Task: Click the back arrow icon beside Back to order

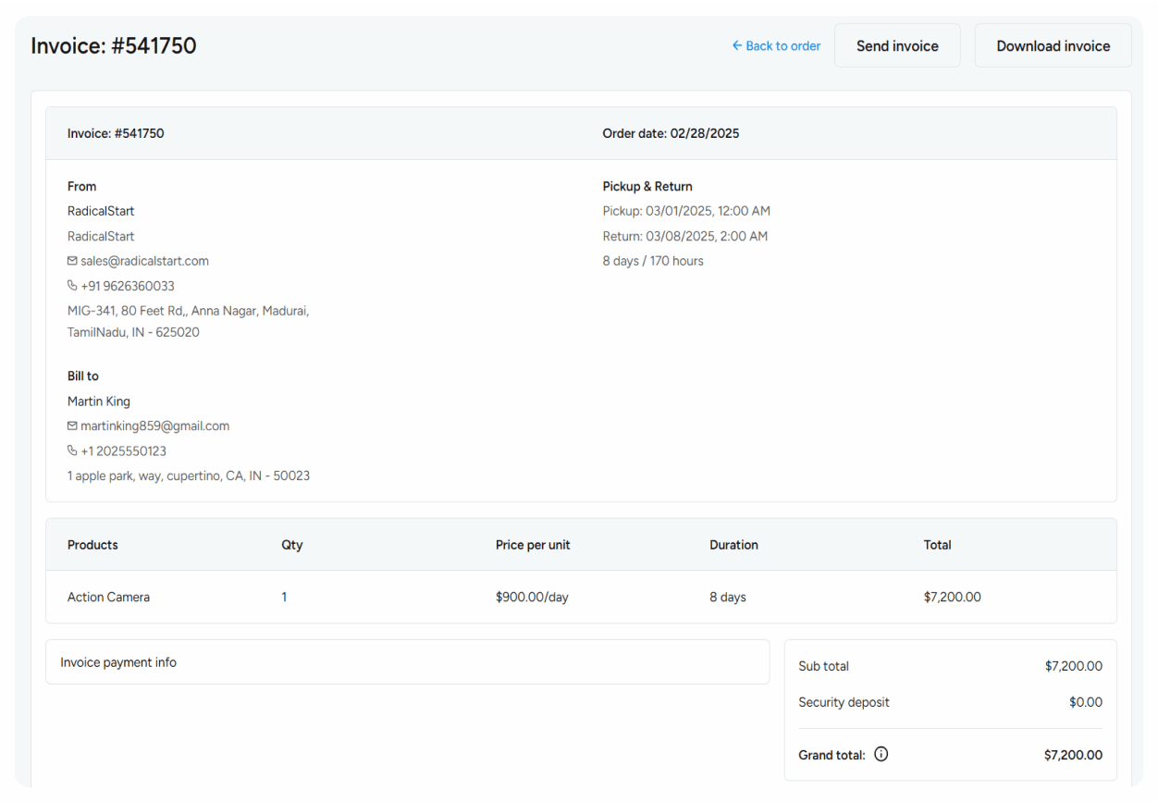Action: click(735, 45)
